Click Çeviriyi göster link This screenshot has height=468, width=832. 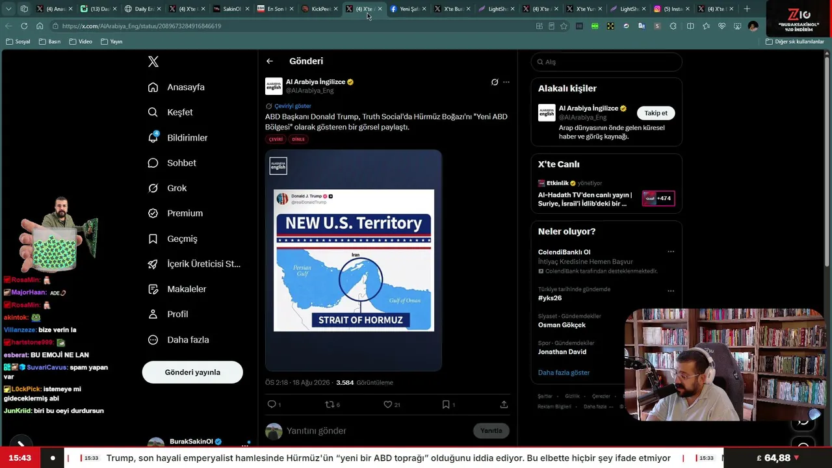(292, 106)
